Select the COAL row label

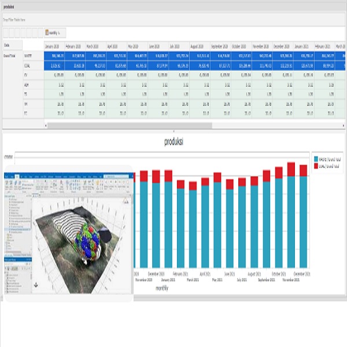[x=33, y=66]
